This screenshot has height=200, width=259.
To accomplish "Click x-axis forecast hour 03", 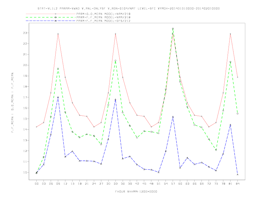I will (43, 184).
